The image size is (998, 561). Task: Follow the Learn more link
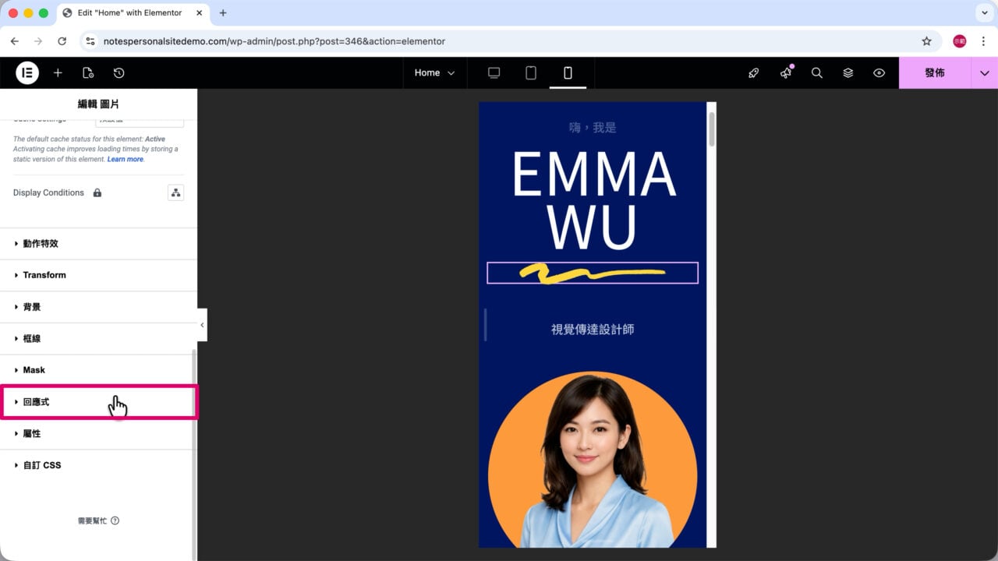[x=125, y=159]
